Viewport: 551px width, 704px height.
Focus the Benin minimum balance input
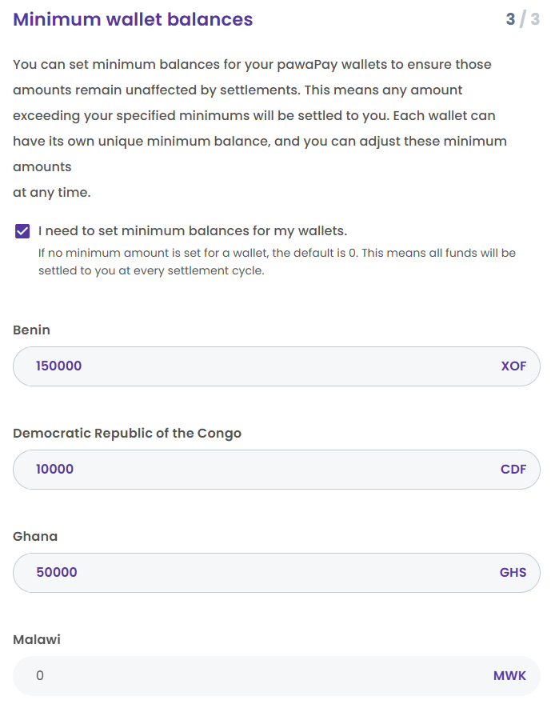[256, 366]
